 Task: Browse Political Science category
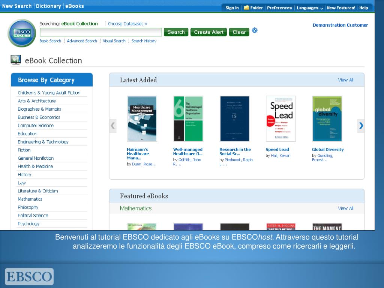[x=33, y=216]
